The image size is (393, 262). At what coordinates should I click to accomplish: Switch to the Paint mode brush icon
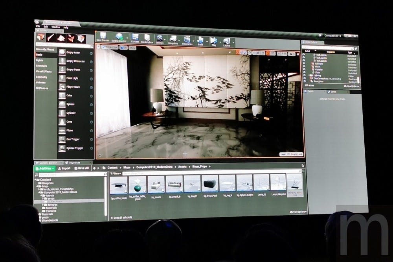click(51, 38)
